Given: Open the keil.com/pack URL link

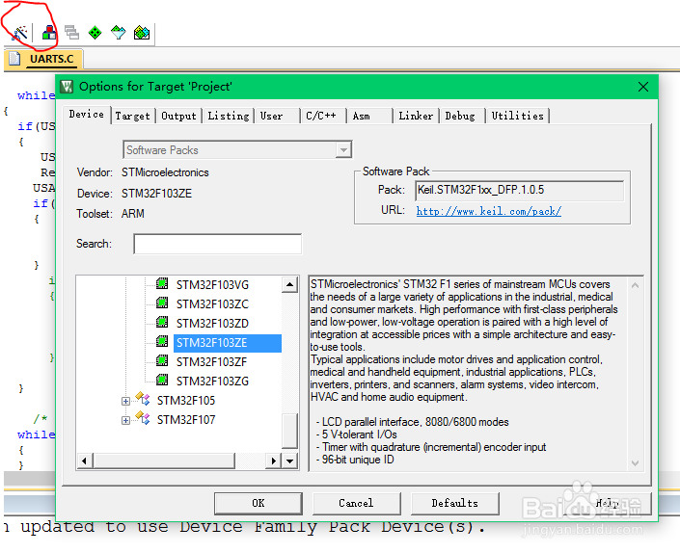Looking at the screenshot, I should [x=489, y=211].
